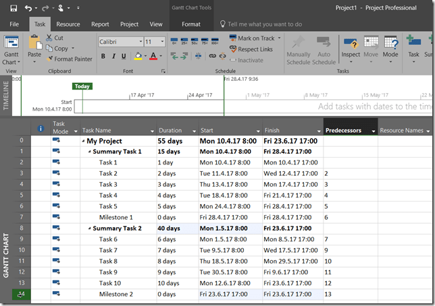Click the red font color swatch
This screenshot has width=435, height=306.
point(153,56)
